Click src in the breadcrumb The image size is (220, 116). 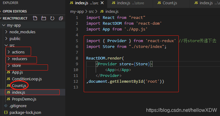tap(91, 11)
